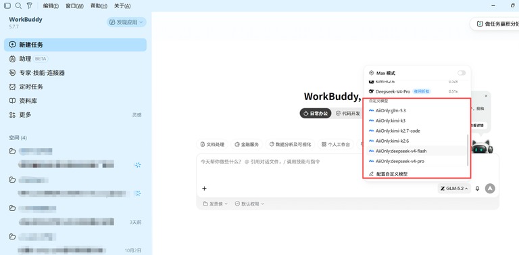Click the 自定义模型 section label
The width and height of the screenshot is (519, 255).
378,101
